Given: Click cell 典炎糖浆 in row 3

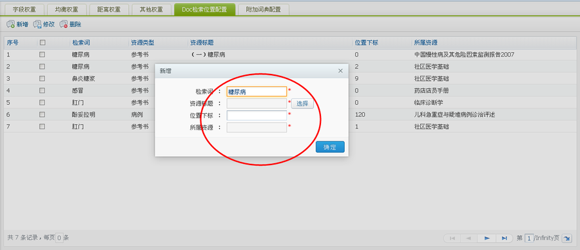Looking at the screenshot, I should (x=84, y=78).
